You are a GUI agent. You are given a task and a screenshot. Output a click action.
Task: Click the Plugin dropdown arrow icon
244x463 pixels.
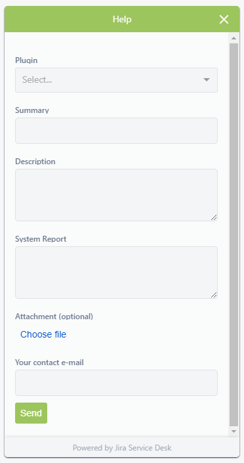point(207,79)
